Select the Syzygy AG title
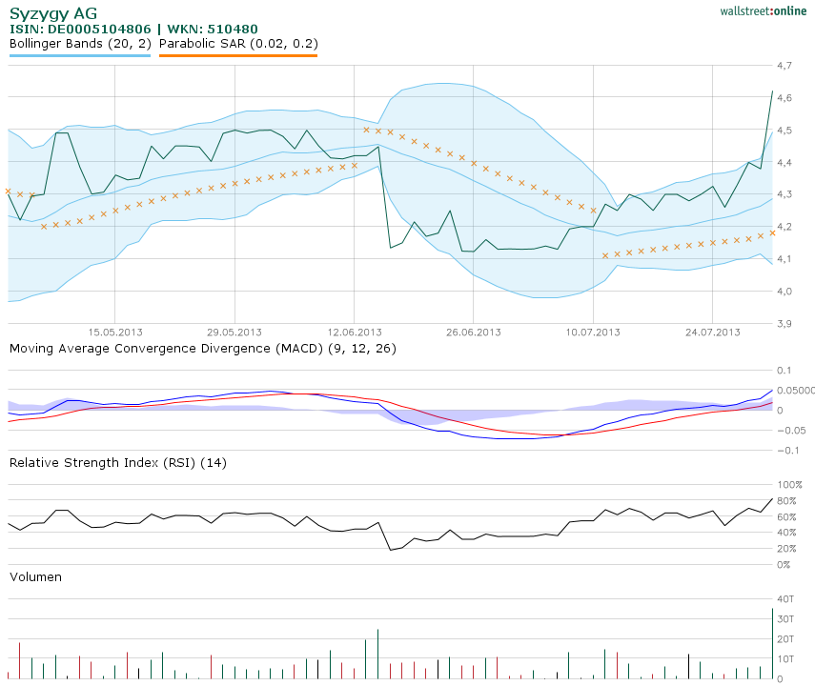 point(51,14)
